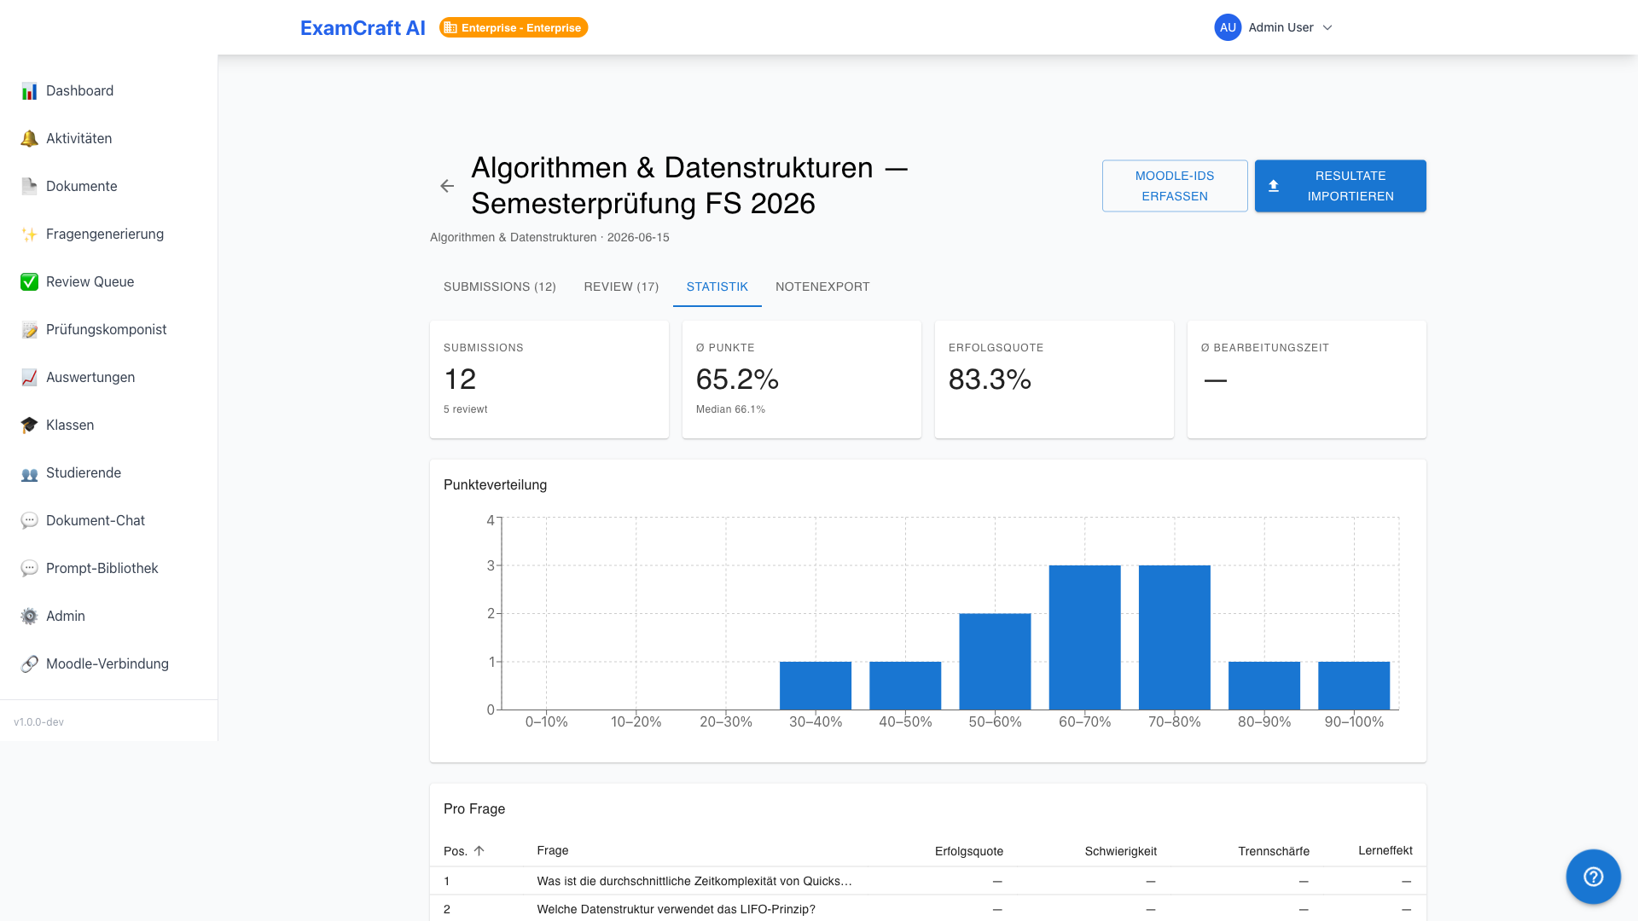Click the Submissions 12 stat card
The height and width of the screenshot is (921, 1638).
point(549,379)
